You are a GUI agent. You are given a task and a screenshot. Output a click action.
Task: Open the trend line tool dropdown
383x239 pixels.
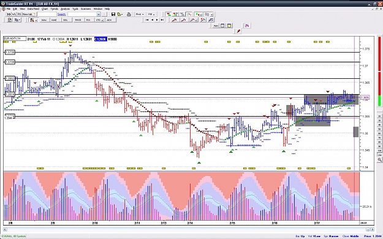coord(193,20)
